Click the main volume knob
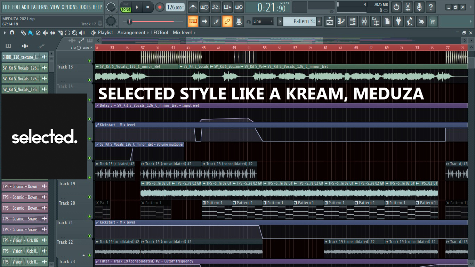Screen dimensions: 475x267 tap(111, 7)
